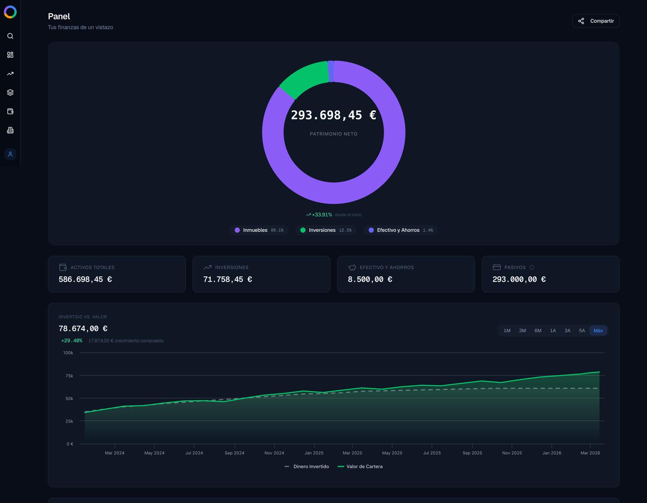The image size is (647, 503).
Task: Click the info icon next to Pasivos
Action: (532, 268)
